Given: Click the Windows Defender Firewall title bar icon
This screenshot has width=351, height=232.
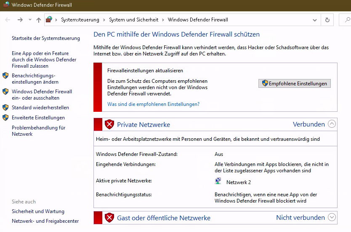Looking at the screenshot, I should tap(6, 5).
